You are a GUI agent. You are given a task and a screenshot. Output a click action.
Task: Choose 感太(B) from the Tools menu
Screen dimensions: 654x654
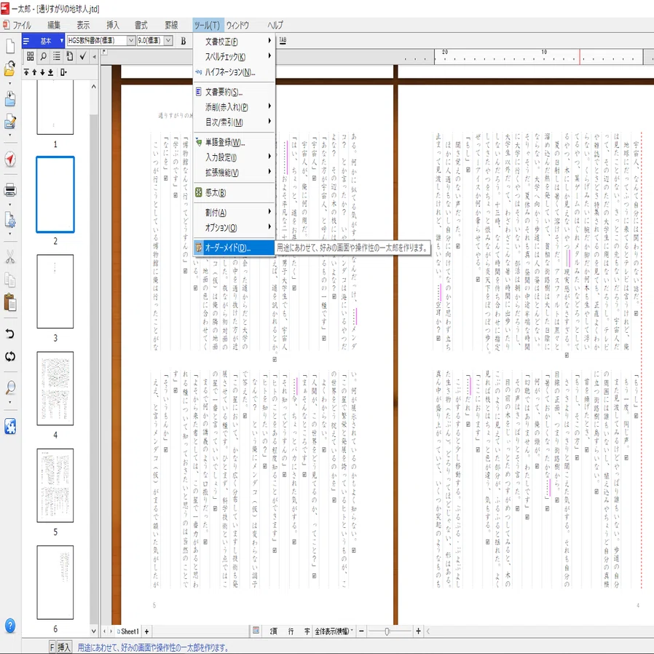234,193
